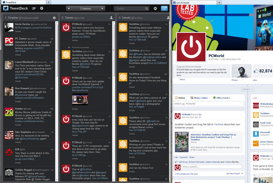The height and width of the screenshot is (183, 273).
Task: Open Code Monkey interview article link
Action: point(213,137)
